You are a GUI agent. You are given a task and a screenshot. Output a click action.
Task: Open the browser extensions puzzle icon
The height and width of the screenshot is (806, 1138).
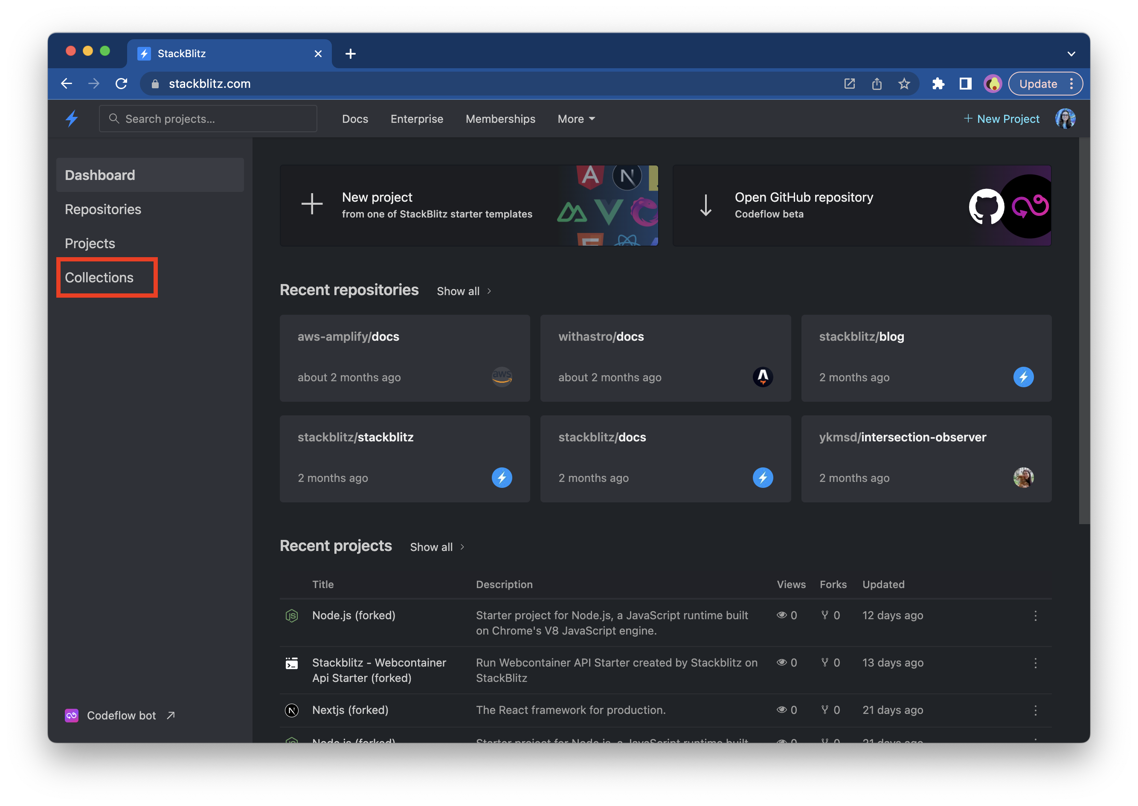938,84
